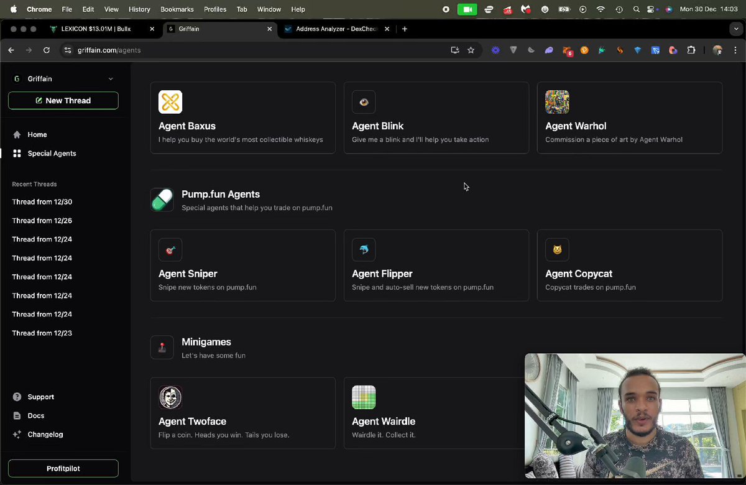Open the Profiles menu
This screenshot has width=746, height=485.
(x=215, y=9)
